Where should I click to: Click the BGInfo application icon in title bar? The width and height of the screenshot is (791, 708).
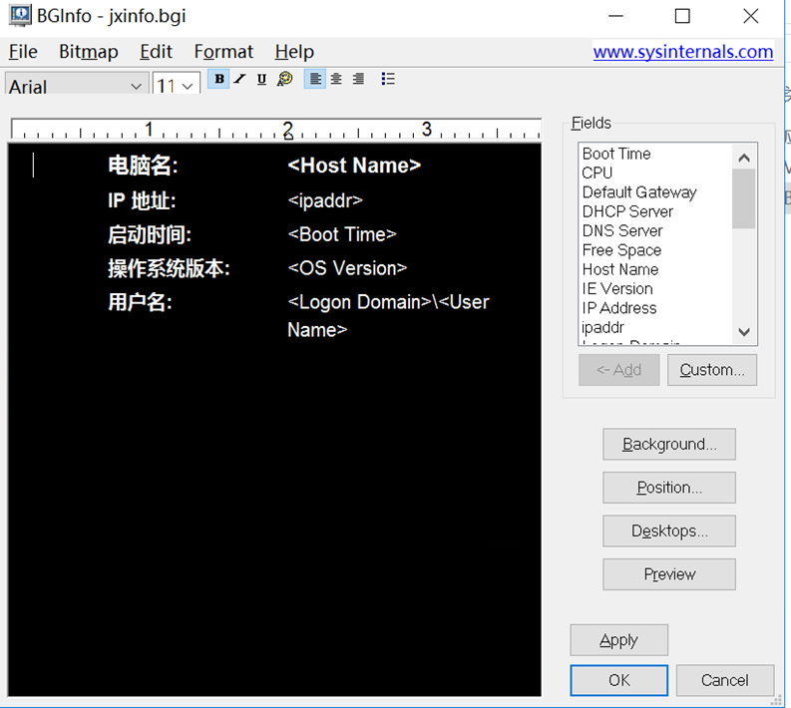click(x=20, y=16)
